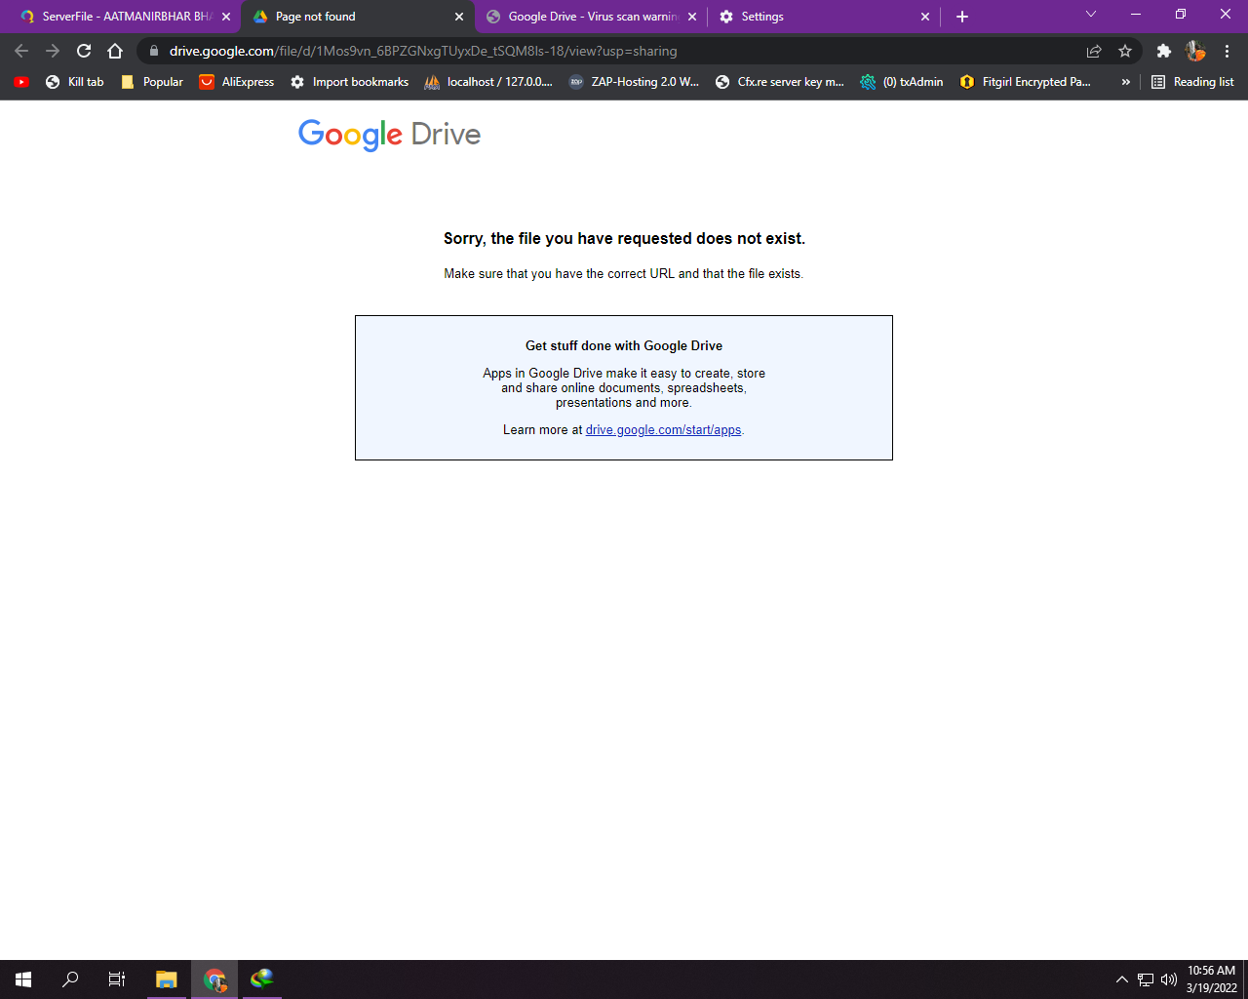Open the YouTube bookmark icon
The width and height of the screenshot is (1248, 999).
click(x=21, y=82)
